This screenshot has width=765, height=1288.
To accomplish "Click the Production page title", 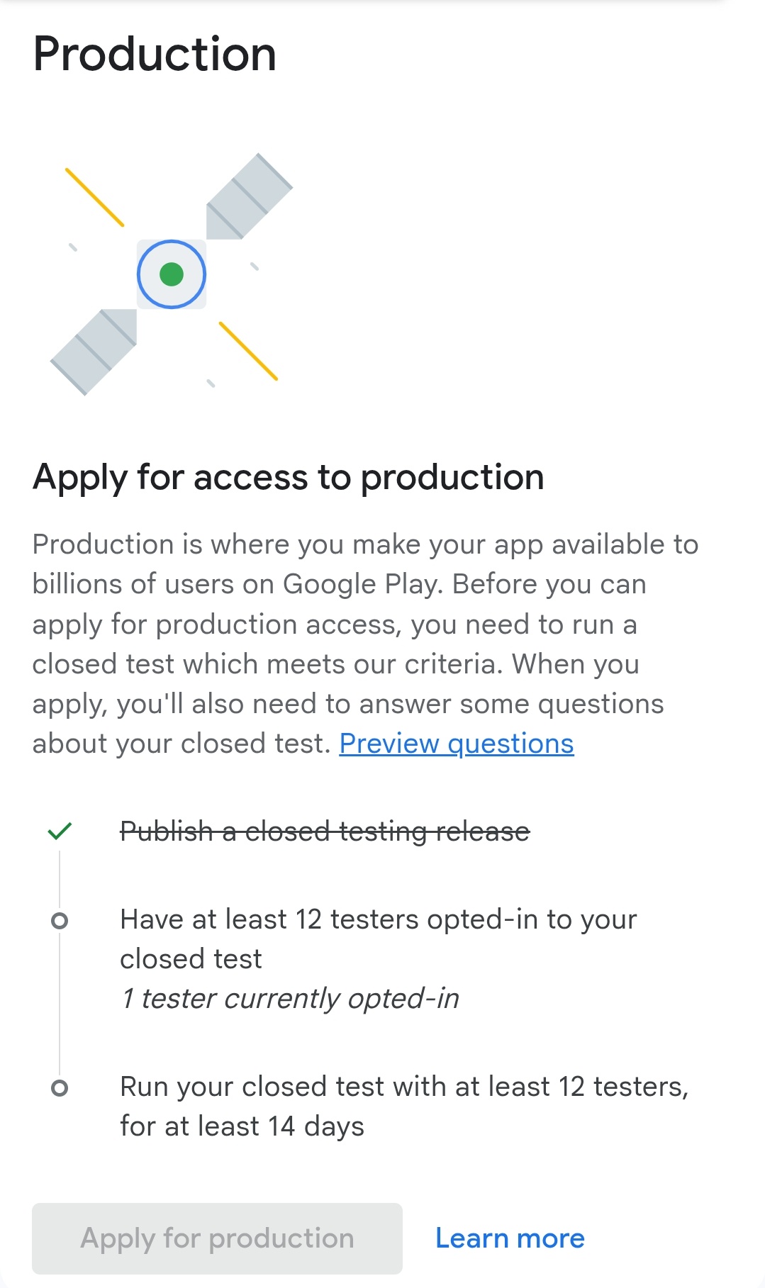I will click(155, 54).
